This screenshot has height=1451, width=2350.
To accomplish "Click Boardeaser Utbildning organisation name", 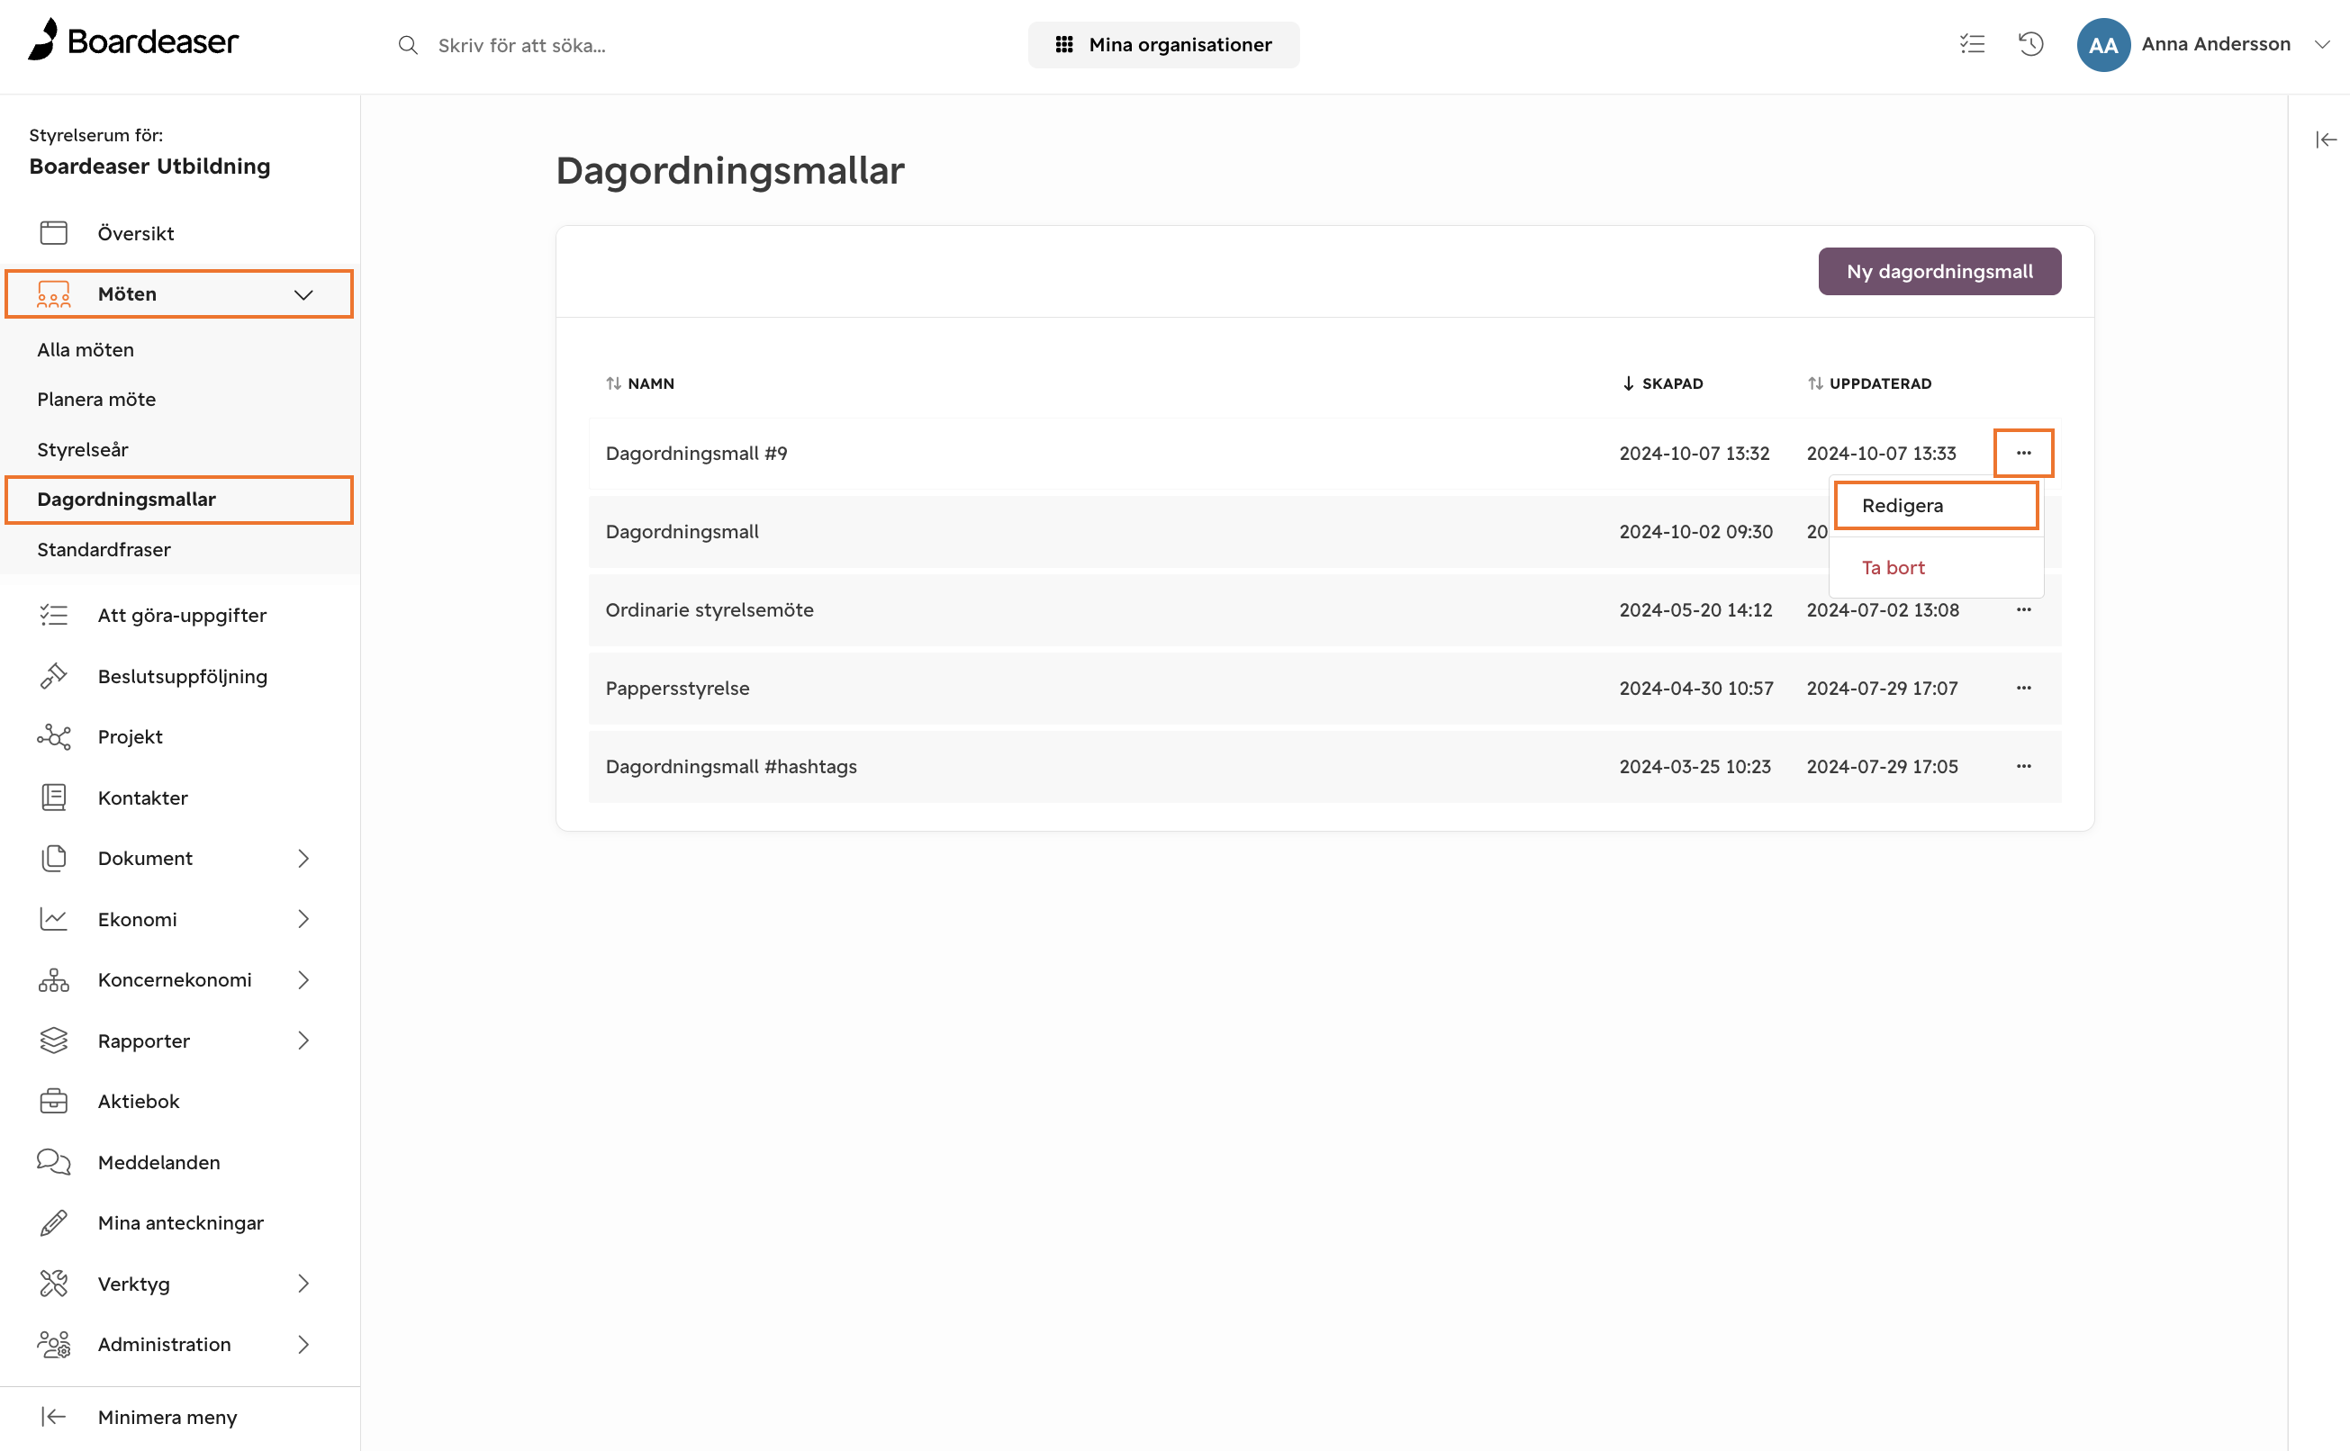I will pyautogui.click(x=149, y=166).
